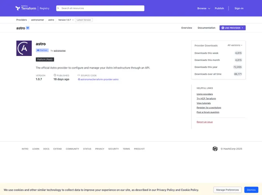The width and height of the screenshot is (262, 195).
Task: Open the INTRO footer link
Action: 25,149
